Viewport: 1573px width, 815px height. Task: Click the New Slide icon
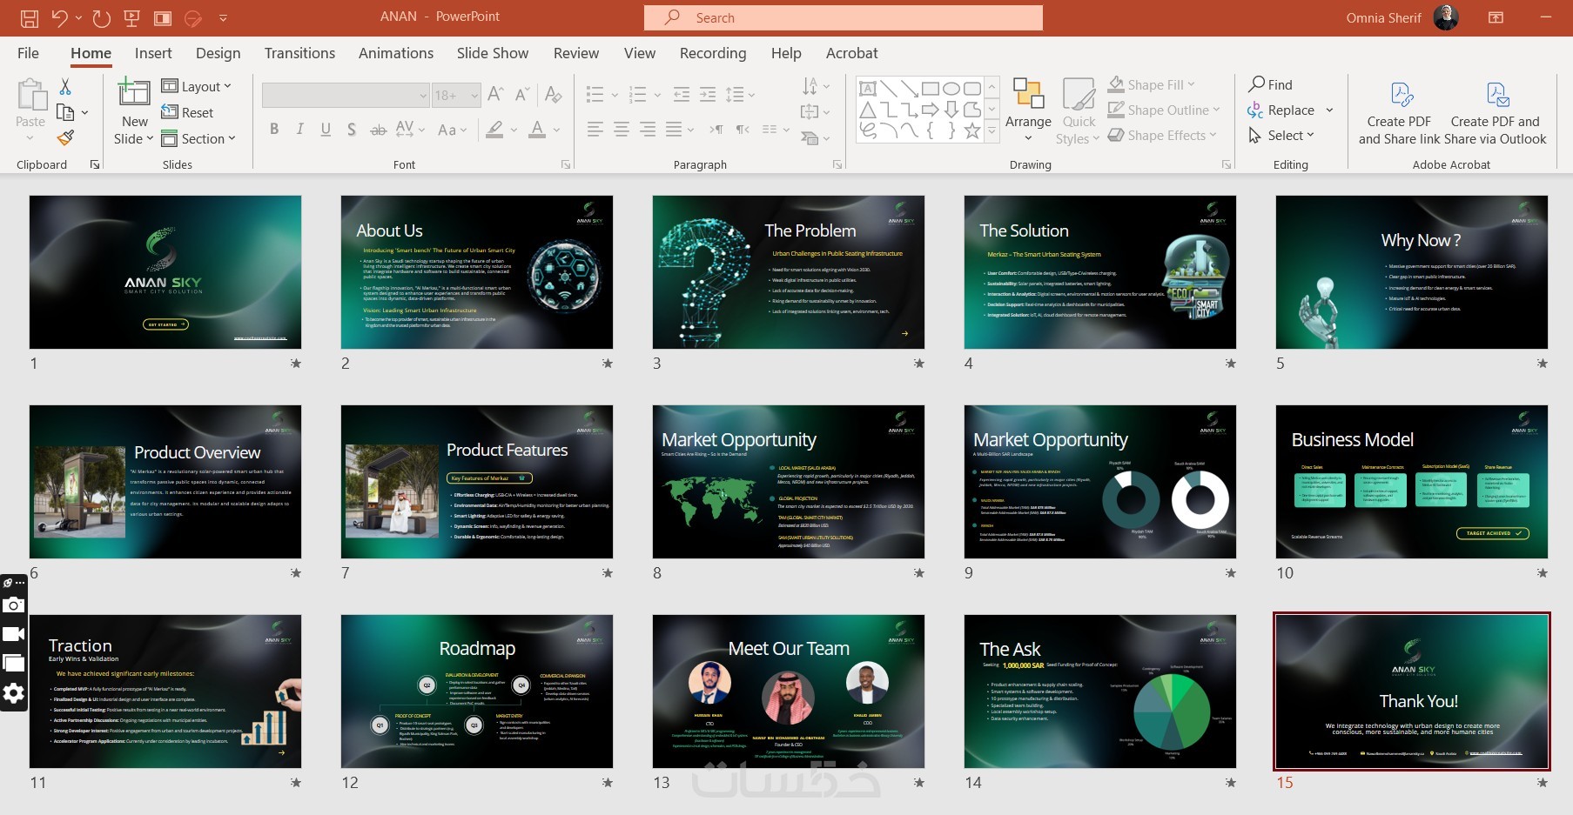[134, 94]
